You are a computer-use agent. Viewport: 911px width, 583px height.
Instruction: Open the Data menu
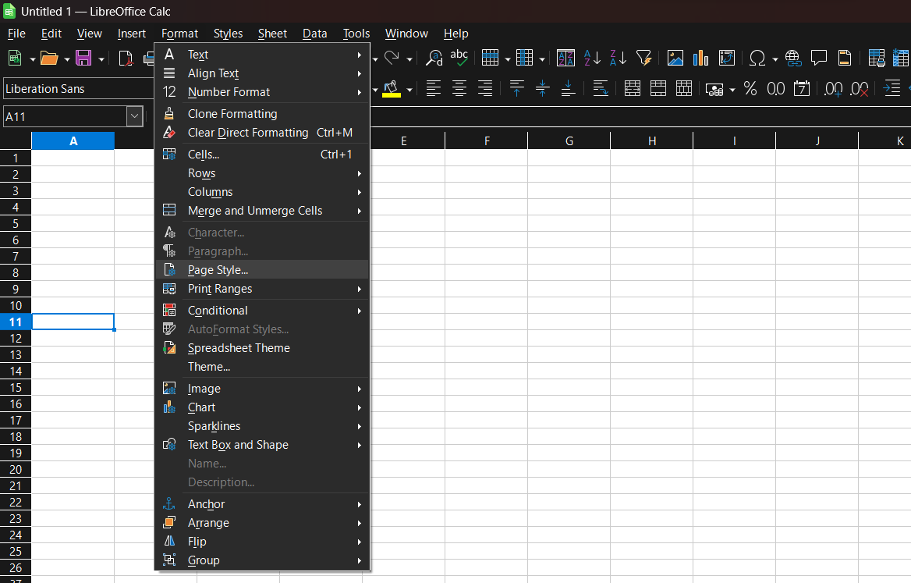(315, 34)
